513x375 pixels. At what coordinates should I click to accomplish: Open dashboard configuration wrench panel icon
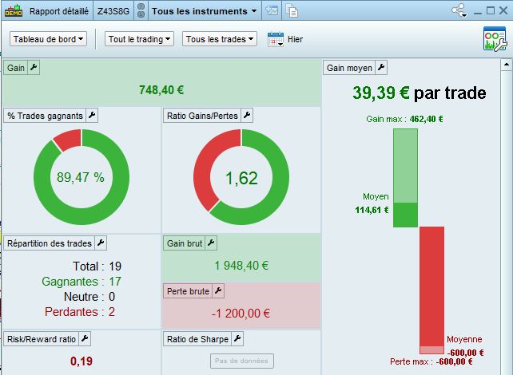coord(495,39)
